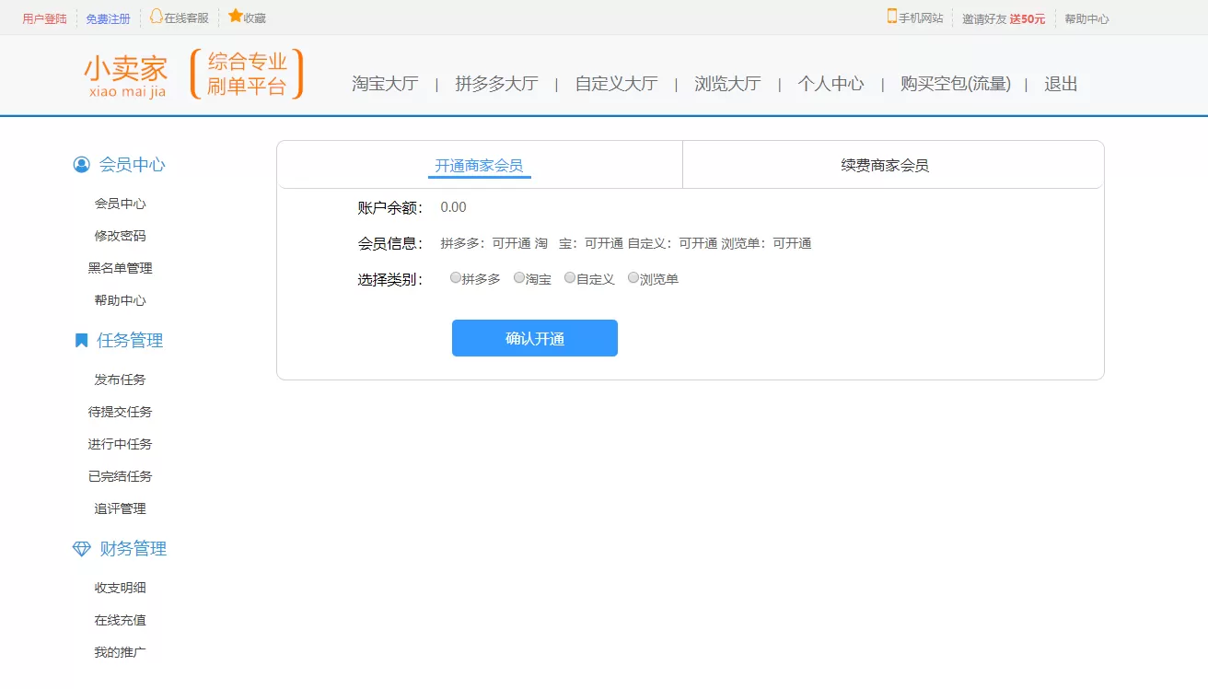Screen dimensions: 1208x689
Task: Click the mobile website phone icon
Action: click(x=891, y=16)
